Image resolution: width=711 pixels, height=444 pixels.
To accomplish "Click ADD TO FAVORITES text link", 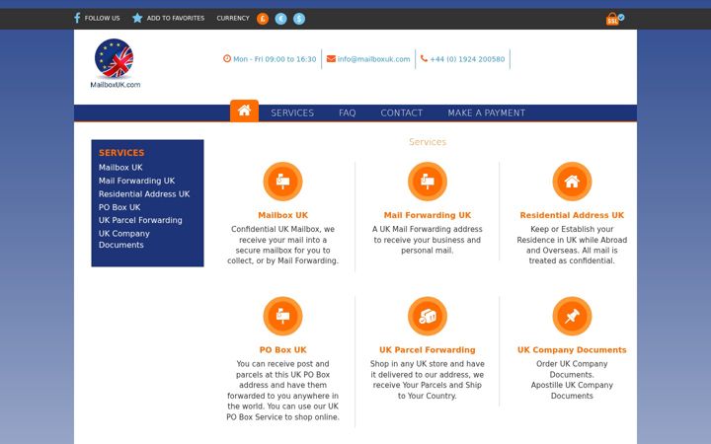I will 176,18.
